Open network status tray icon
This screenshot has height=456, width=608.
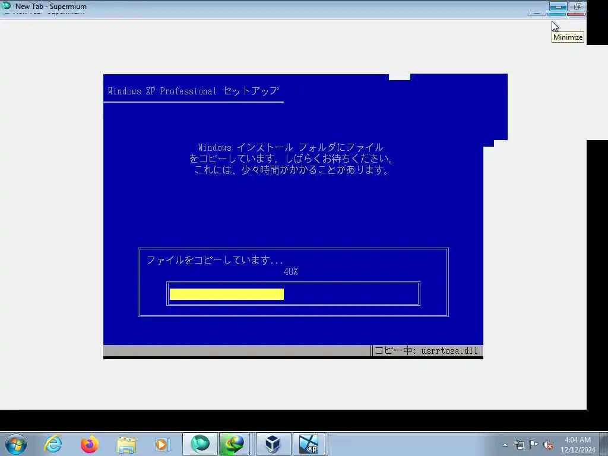click(x=519, y=445)
